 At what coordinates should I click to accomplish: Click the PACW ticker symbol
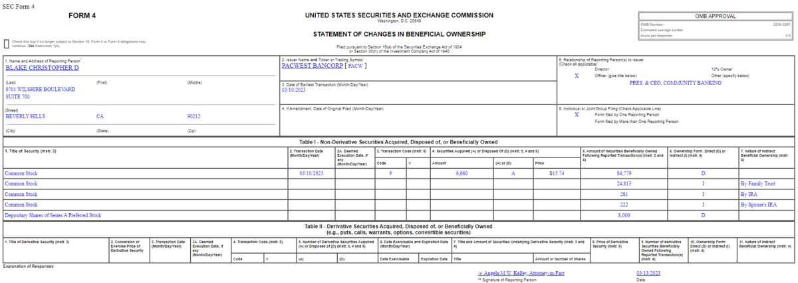[x=356, y=66]
